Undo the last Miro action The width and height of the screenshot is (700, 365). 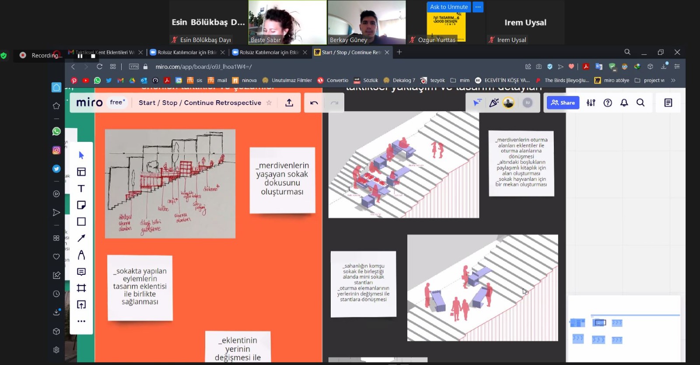tap(314, 103)
